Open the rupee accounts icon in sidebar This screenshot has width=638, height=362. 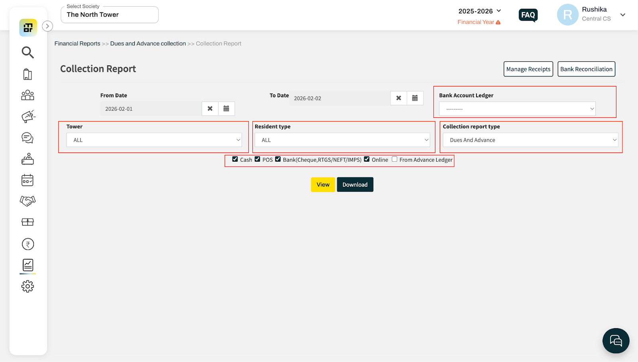(x=28, y=244)
